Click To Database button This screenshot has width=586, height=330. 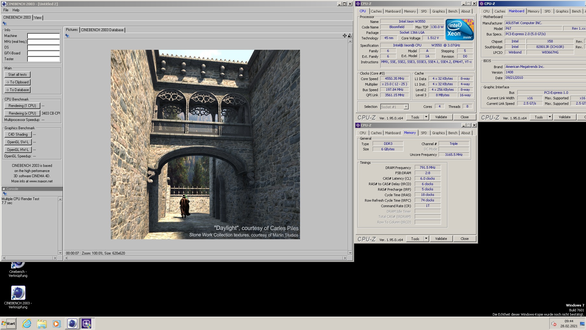(17, 90)
